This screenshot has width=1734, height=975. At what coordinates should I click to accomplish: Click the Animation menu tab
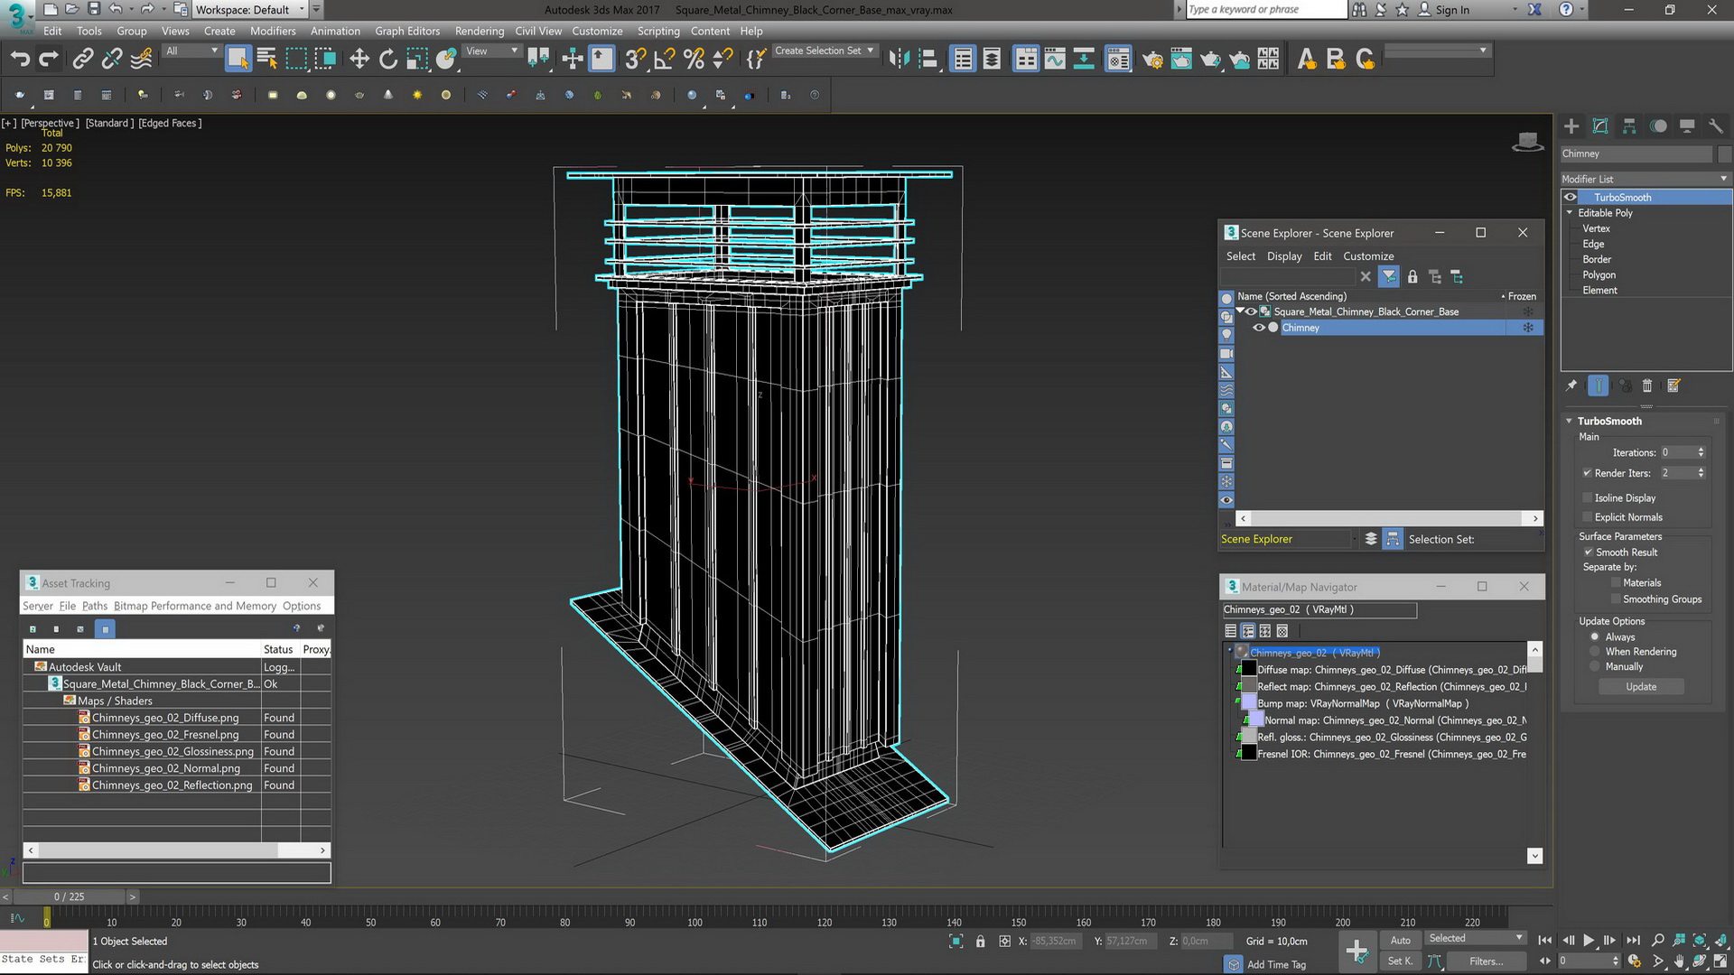[332, 30]
